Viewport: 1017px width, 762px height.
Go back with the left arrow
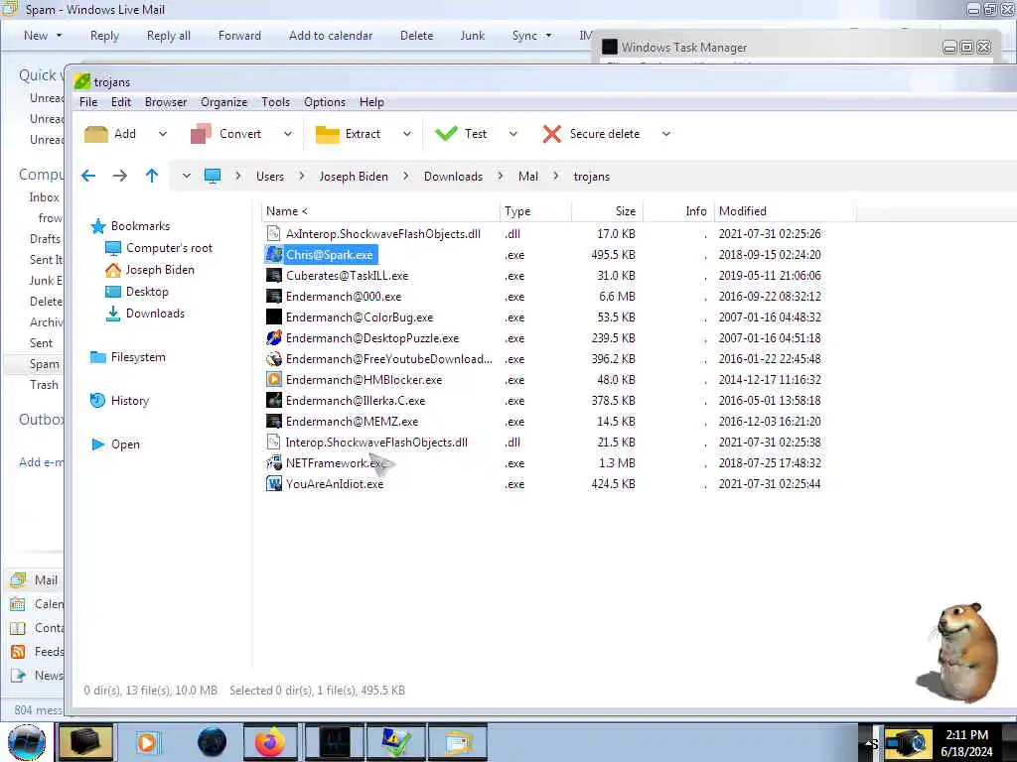pos(88,176)
